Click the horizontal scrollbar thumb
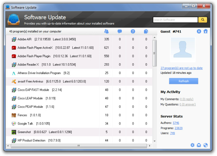The width and height of the screenshot is (217, 156). [x=79, y=146]
